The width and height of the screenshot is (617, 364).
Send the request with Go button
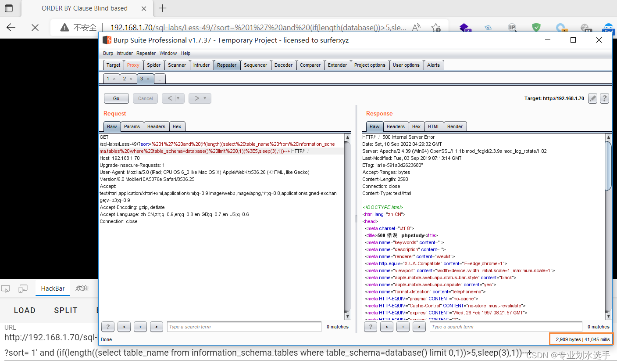116,98
